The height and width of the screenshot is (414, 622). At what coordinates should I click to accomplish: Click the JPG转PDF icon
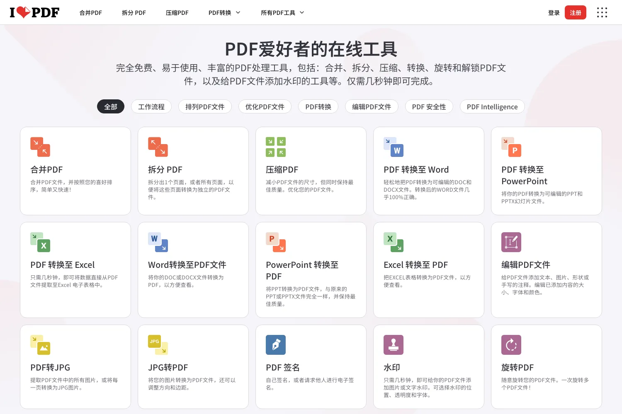158,345
